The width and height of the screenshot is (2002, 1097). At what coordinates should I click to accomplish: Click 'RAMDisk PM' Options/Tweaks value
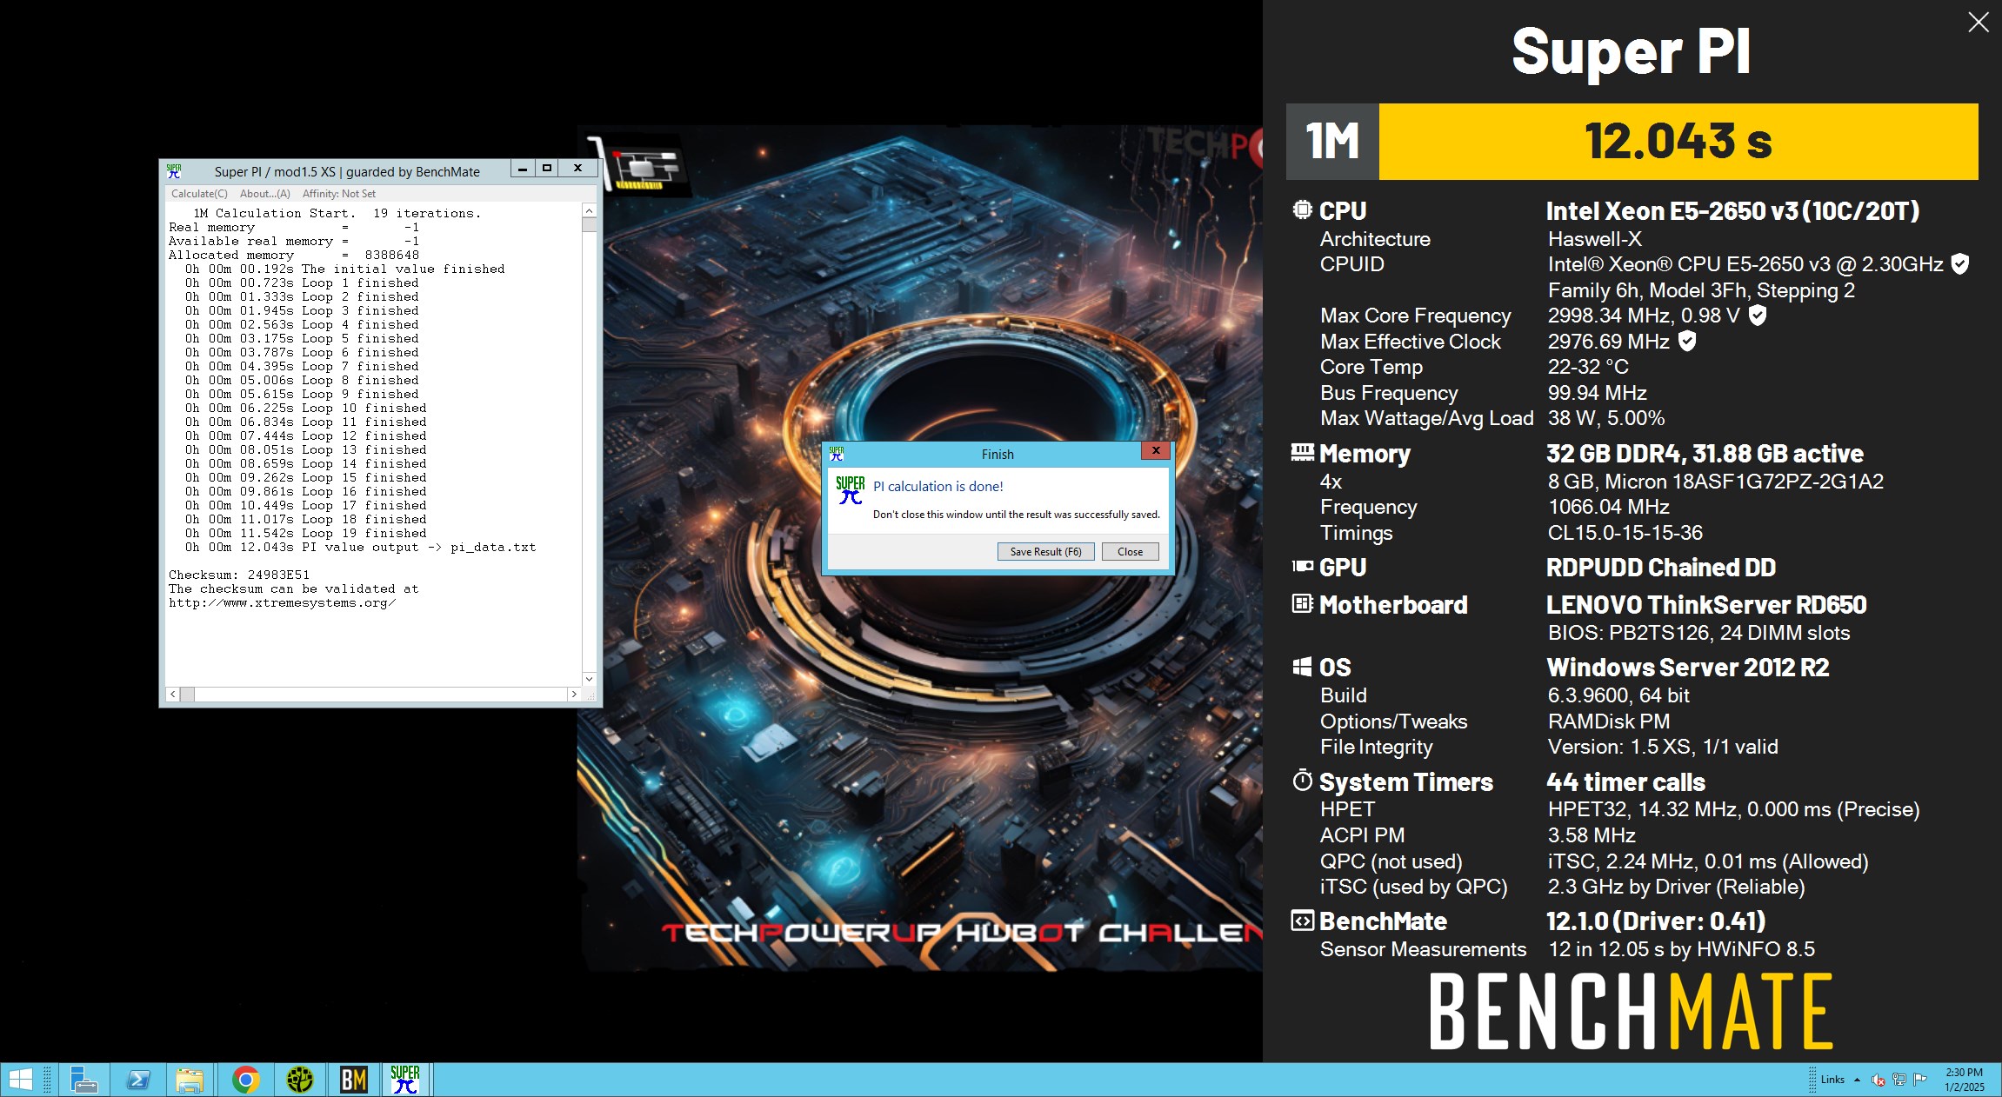point(1609,721)
